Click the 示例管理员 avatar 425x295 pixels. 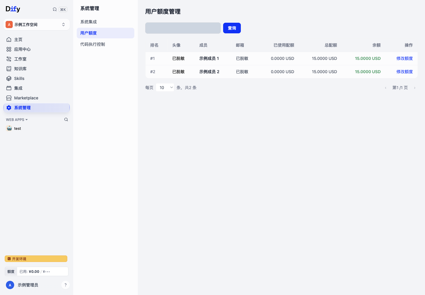(x=10, y=285)
